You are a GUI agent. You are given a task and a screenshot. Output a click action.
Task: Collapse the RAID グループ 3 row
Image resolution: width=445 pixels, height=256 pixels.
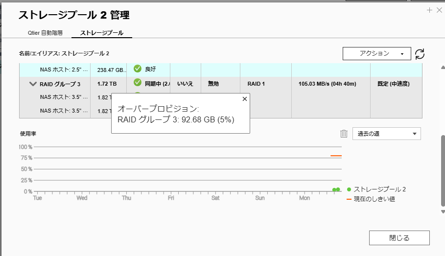[33, 84]
